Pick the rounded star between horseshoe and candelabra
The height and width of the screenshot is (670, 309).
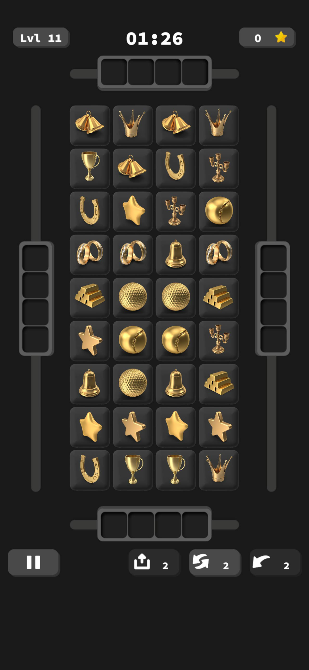click(x=133, y=212)
